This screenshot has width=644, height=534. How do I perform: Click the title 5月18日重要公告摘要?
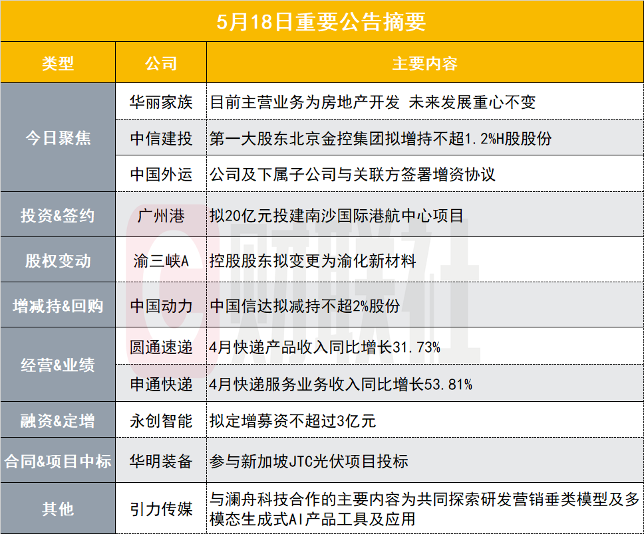coord(321,21)
